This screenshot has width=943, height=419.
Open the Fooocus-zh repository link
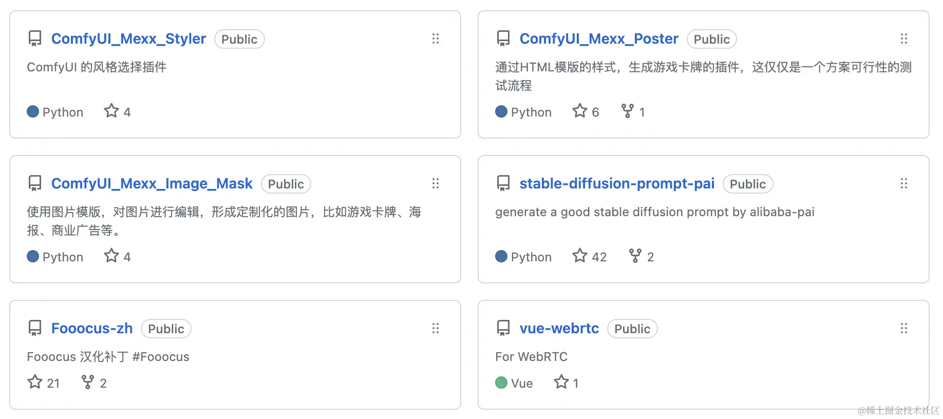pos(92,329)
